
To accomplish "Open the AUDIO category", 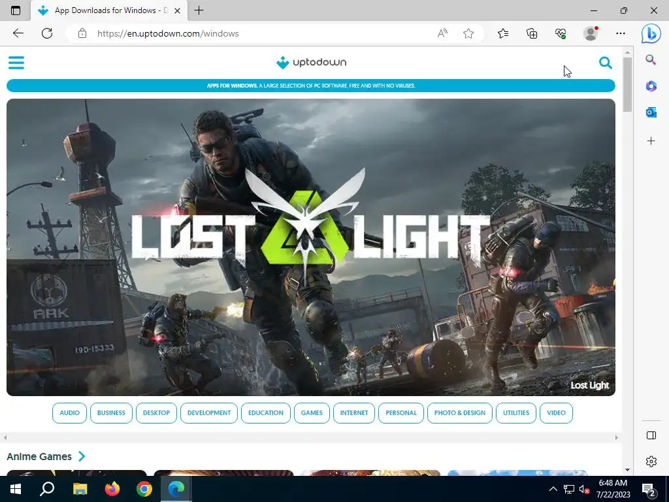I will click(x=69, y=413).
